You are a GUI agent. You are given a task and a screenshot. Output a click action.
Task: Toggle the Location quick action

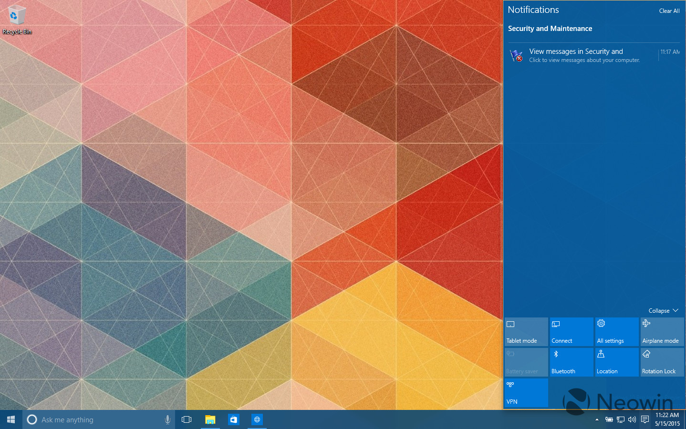617,362
